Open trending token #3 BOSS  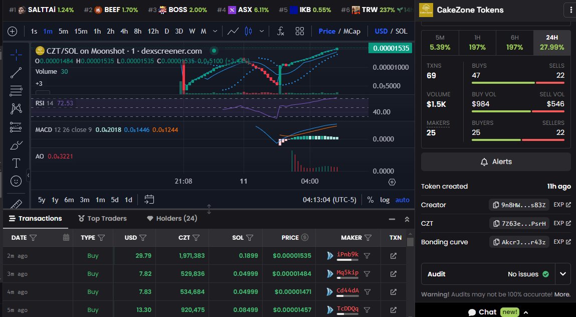[177, 10]
